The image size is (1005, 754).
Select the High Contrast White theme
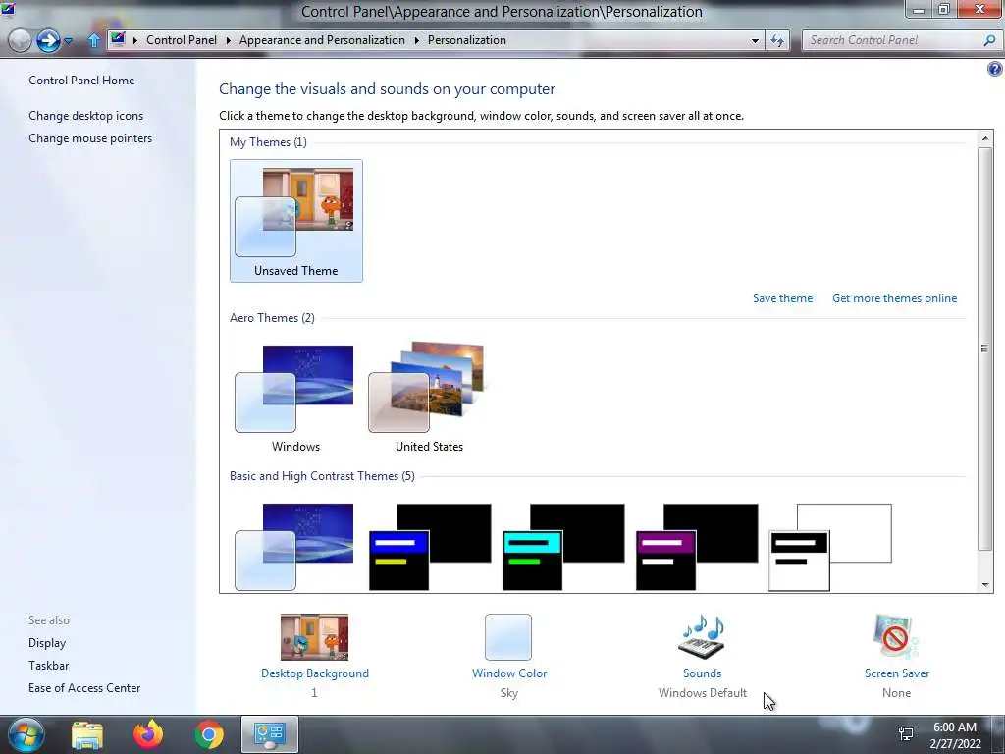(830, 547)
